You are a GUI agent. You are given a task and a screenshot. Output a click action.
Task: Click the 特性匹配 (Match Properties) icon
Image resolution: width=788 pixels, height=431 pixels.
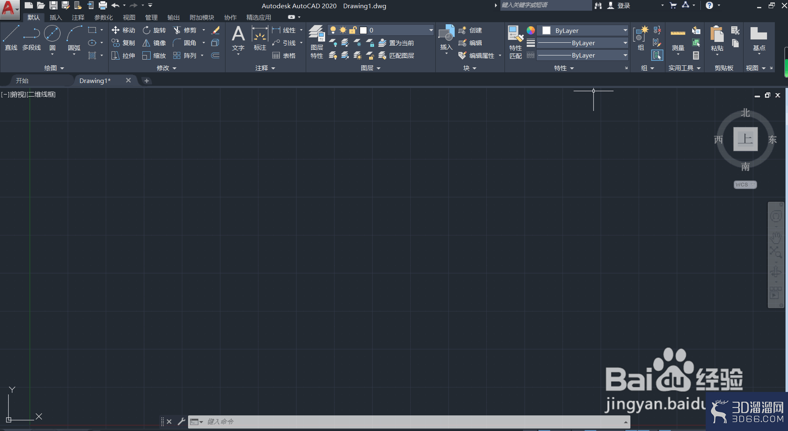click(516, 42)
